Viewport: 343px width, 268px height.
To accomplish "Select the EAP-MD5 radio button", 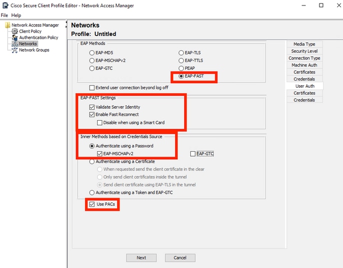I will 92,53.
